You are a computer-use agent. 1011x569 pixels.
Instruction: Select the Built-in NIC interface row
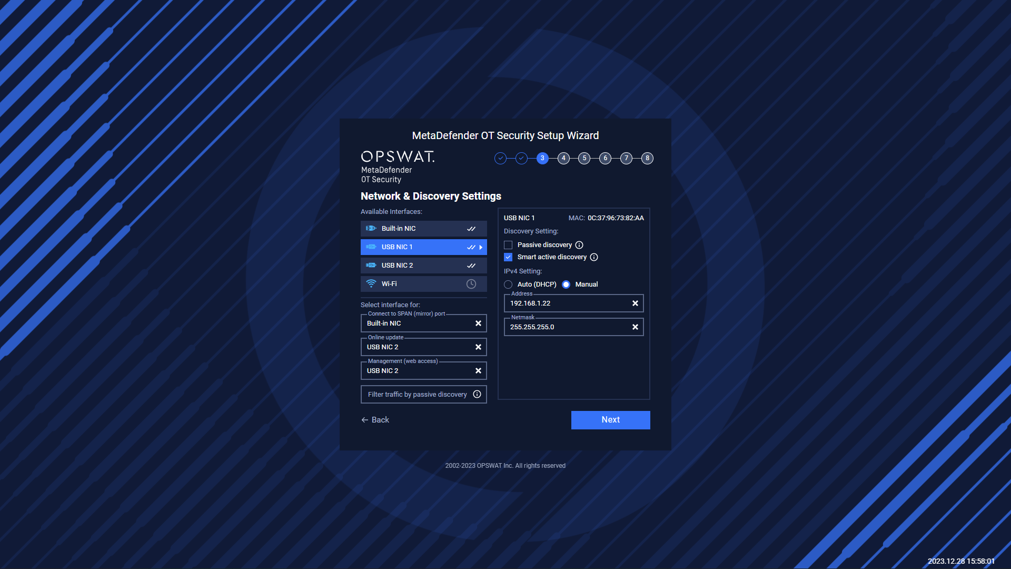[x=423, y=229]
